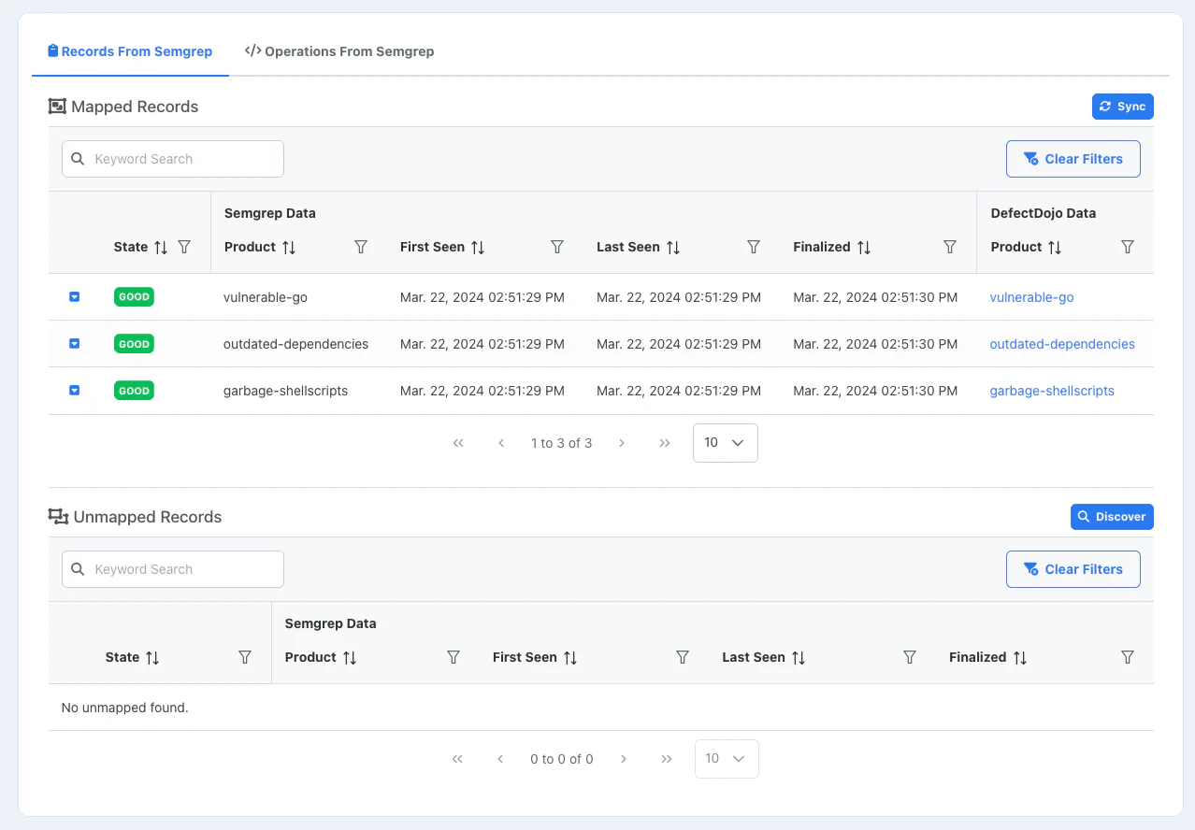Screen dimensions: 1195x830
Task: Open the Finalized filter in Mapped Records
Action: (x=950, y=247)
